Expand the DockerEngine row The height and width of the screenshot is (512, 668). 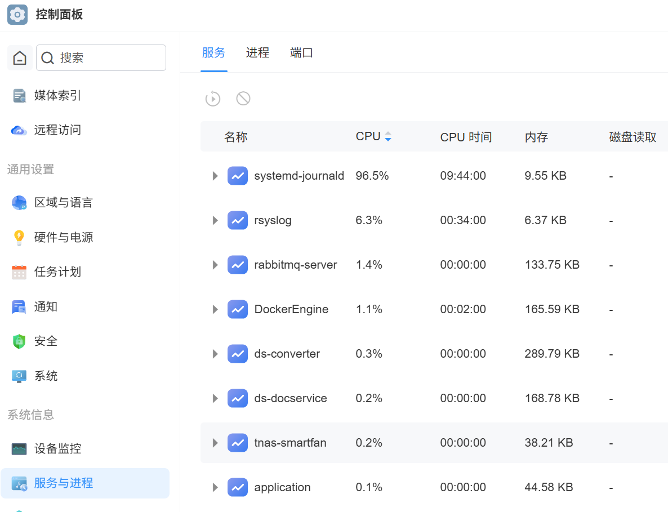click(215, 309)
